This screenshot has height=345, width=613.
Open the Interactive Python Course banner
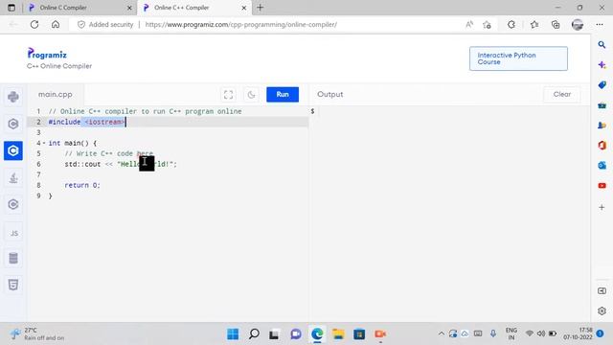pos(518,58)
